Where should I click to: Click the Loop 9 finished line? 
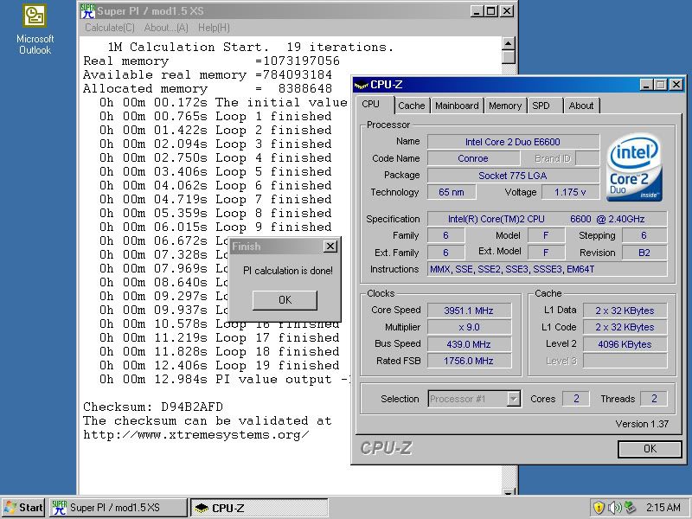pos(215,227)
